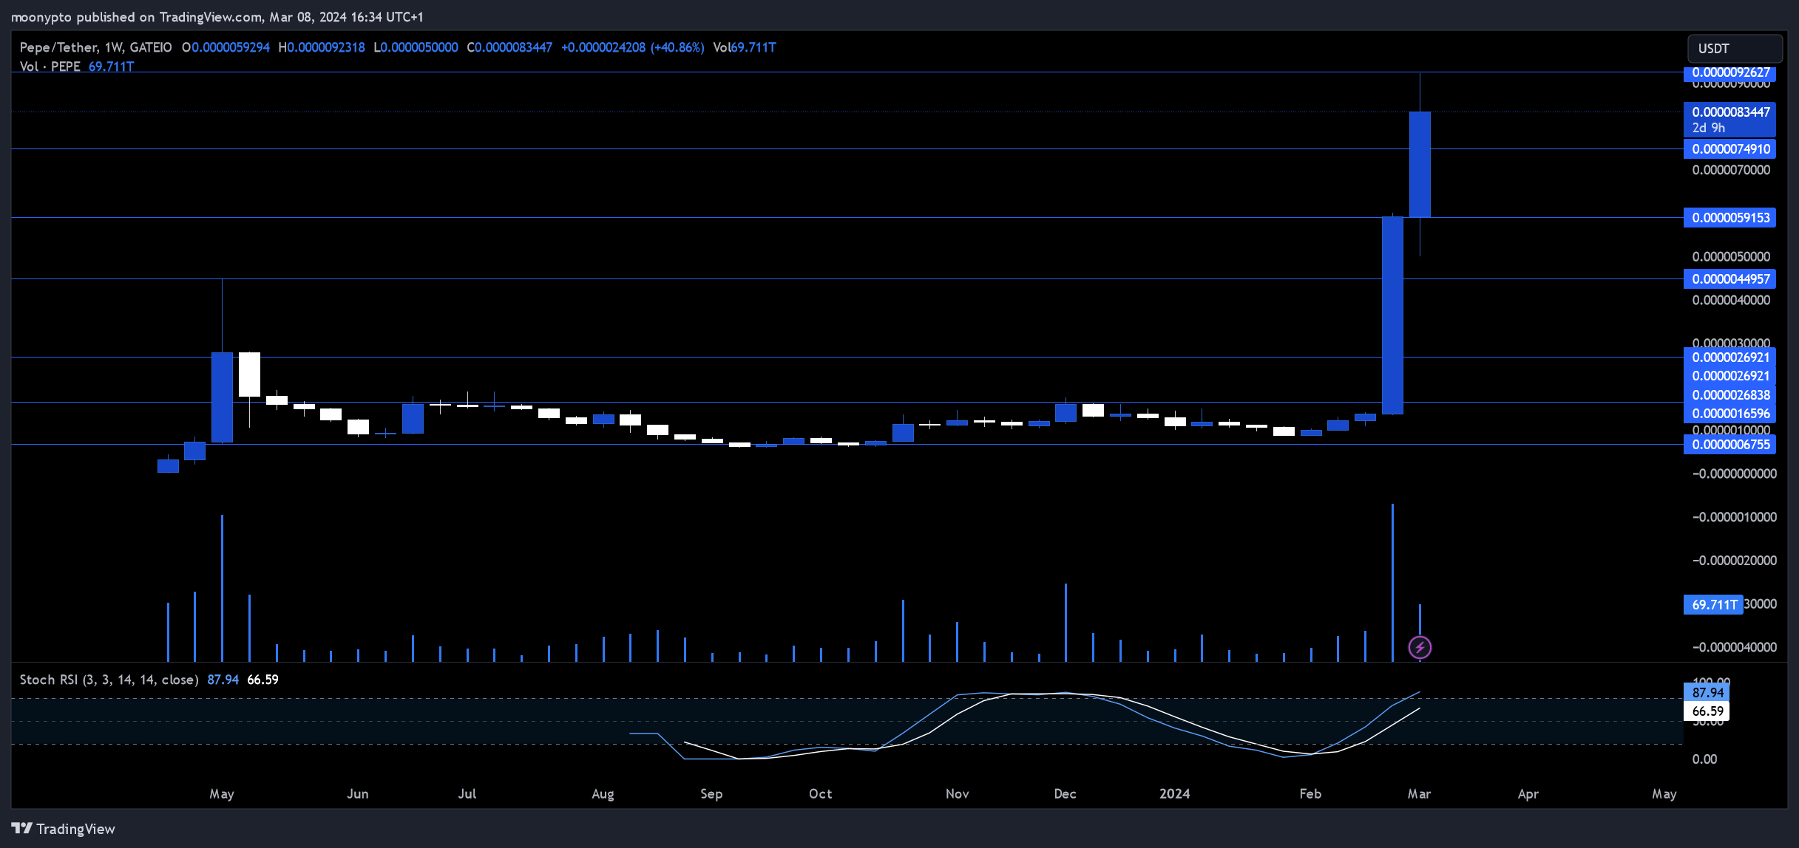Click the high value H0.0000092318 in header

point(322,47)
